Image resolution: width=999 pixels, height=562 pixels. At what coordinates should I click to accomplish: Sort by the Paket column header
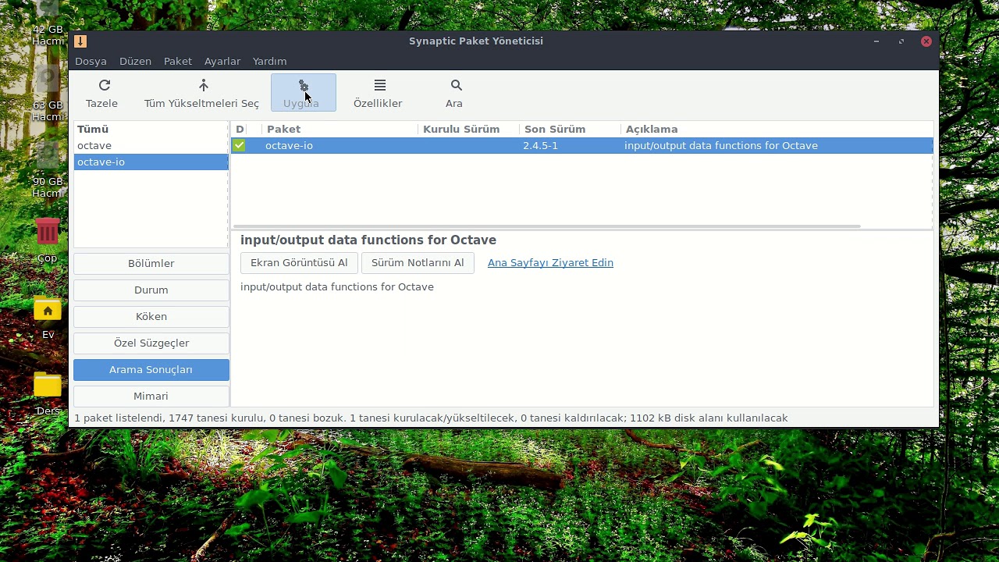[340, 129]
